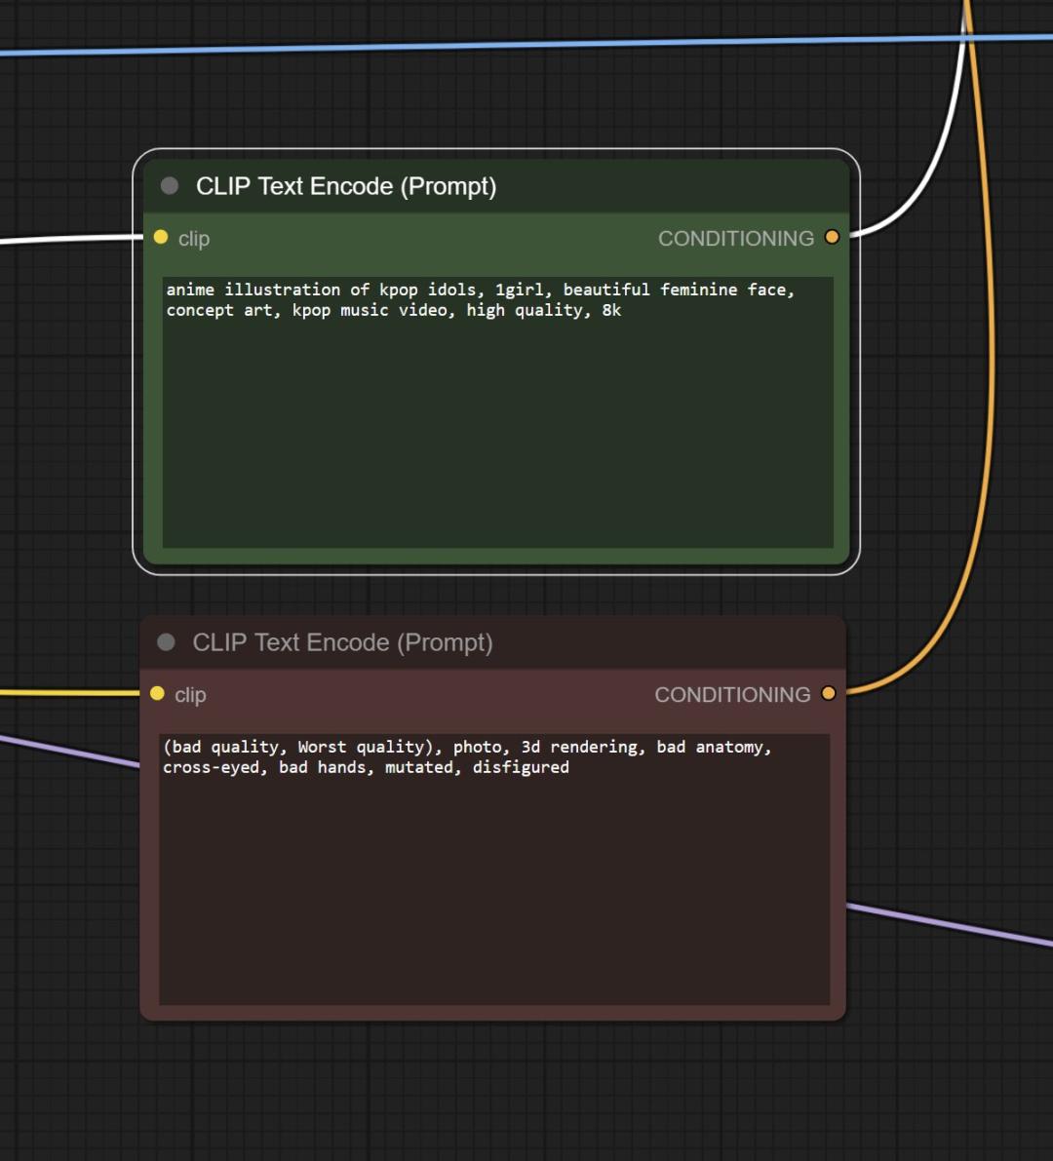Select the green node by its CLIP Text Encode title

[346, 186]
